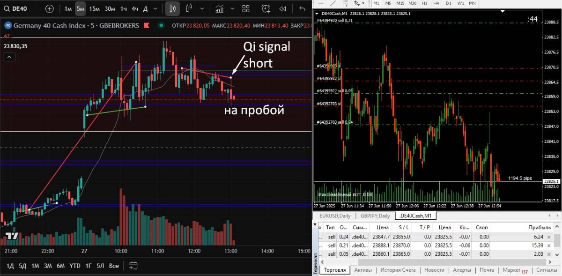The width and height of the screenshot is (562, 276).
Task: Select the 6М date range
Action: click(60, 266)
